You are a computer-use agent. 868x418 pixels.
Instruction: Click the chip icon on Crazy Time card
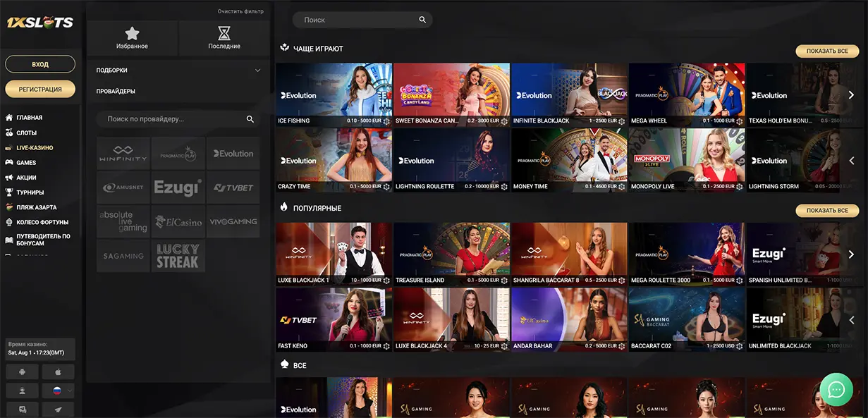coord(386,187)
